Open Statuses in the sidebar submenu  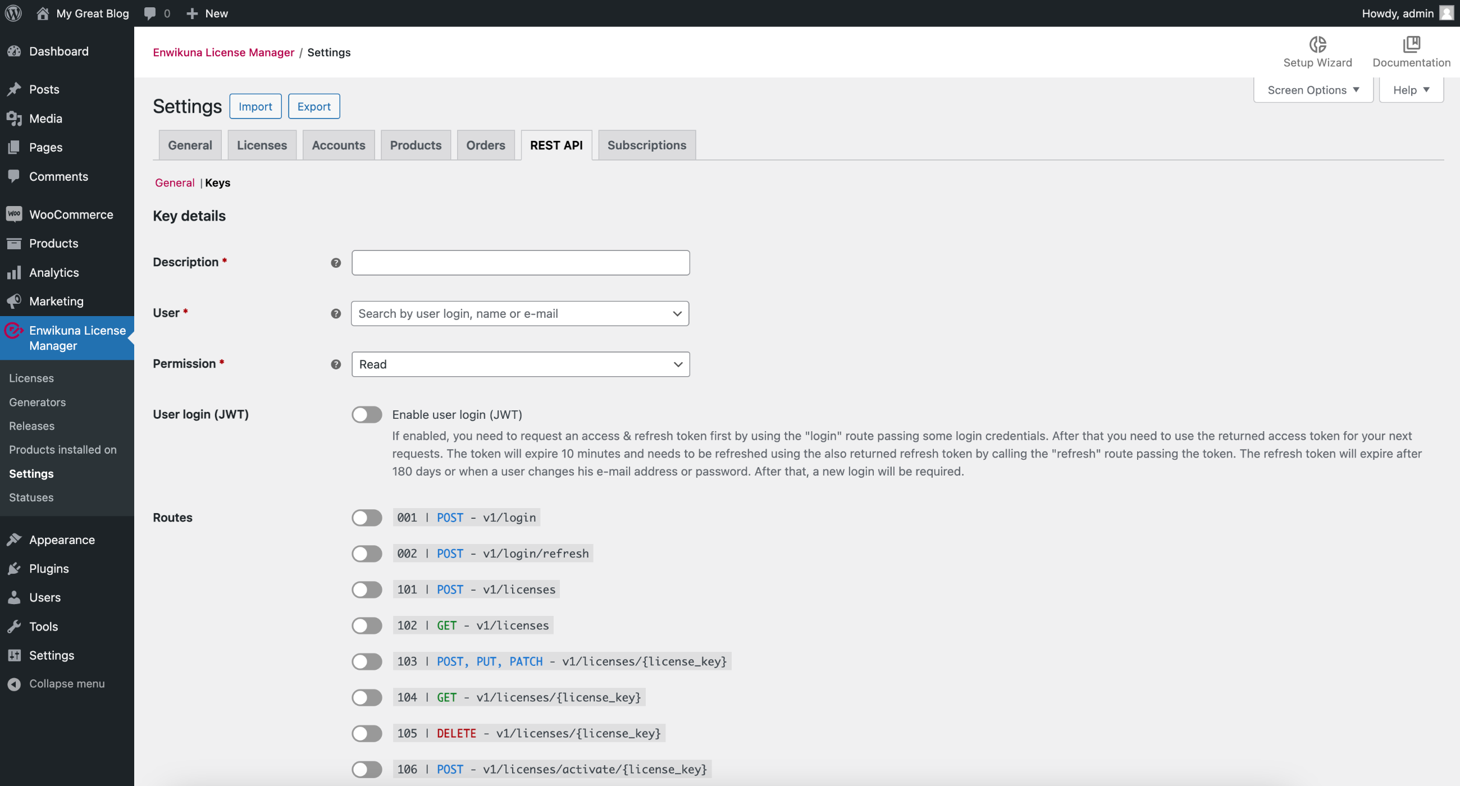(x=31, y=497)
